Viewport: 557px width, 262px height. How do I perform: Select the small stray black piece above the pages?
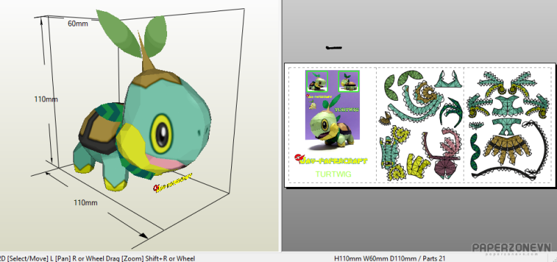click(334, 47)
